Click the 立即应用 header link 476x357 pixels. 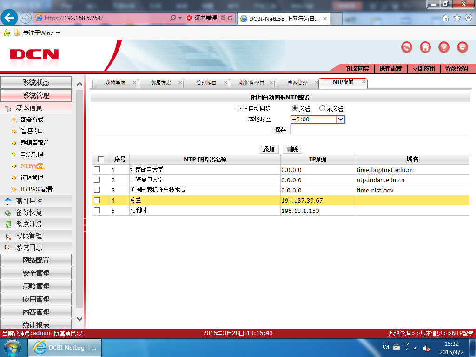click(423, 69)
